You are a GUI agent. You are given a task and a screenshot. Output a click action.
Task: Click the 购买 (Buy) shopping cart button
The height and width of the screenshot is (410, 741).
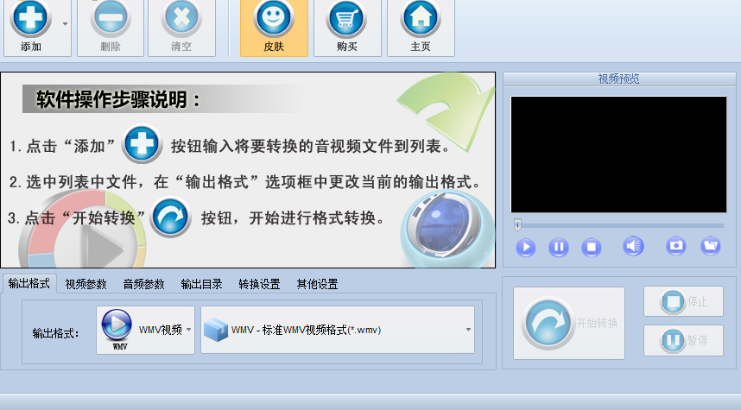pos(347,28)
